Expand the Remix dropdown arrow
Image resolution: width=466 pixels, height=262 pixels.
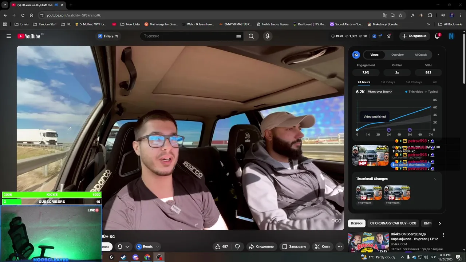coord(158,247)
